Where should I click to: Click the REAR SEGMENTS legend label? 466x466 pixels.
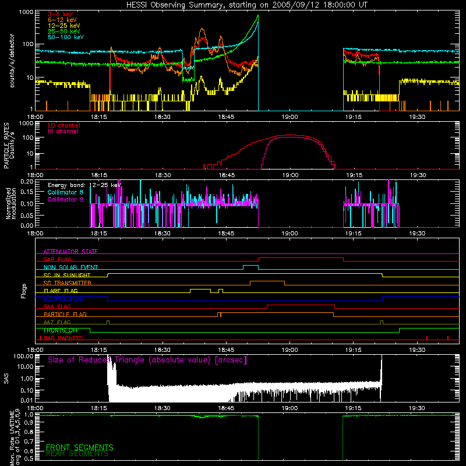[x=77, y=454]
